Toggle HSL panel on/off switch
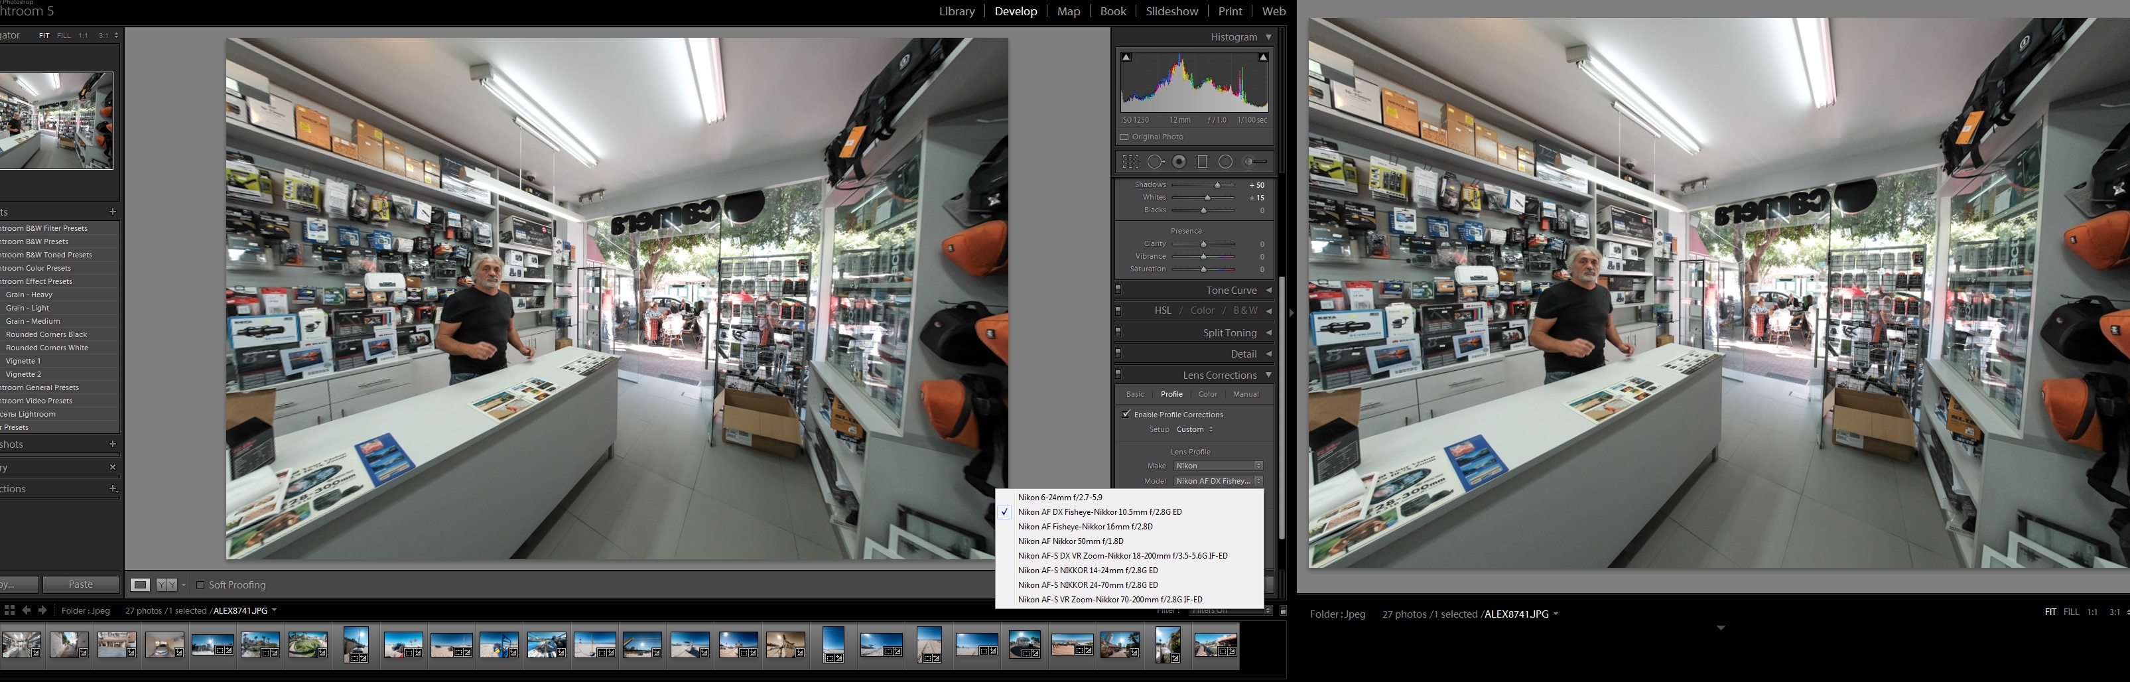The width and height of the screenshot is (2130, 682). point(1119,311)
